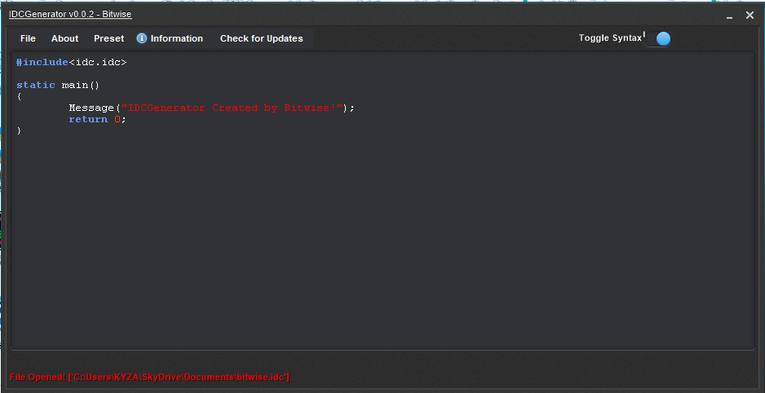Click the IDCGenerator v0.0.2 - Bitwise title

point(70,14)
